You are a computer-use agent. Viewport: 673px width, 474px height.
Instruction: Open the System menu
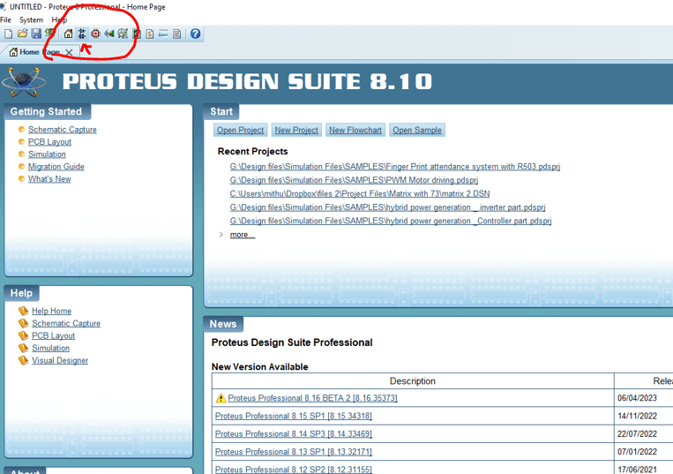(31, 19)
